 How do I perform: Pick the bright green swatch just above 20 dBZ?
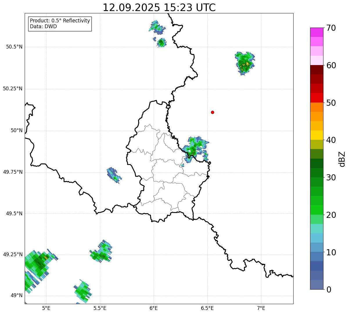(x=316, y=210)
